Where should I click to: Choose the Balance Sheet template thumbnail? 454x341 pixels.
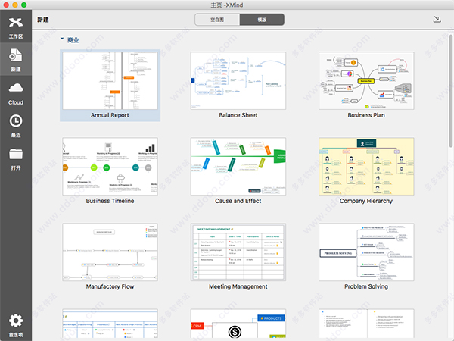tap(238, 80)
